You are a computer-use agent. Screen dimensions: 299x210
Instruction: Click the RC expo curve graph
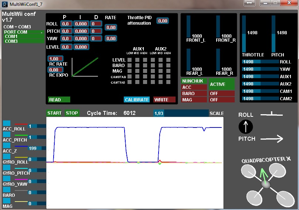[85, 67]
